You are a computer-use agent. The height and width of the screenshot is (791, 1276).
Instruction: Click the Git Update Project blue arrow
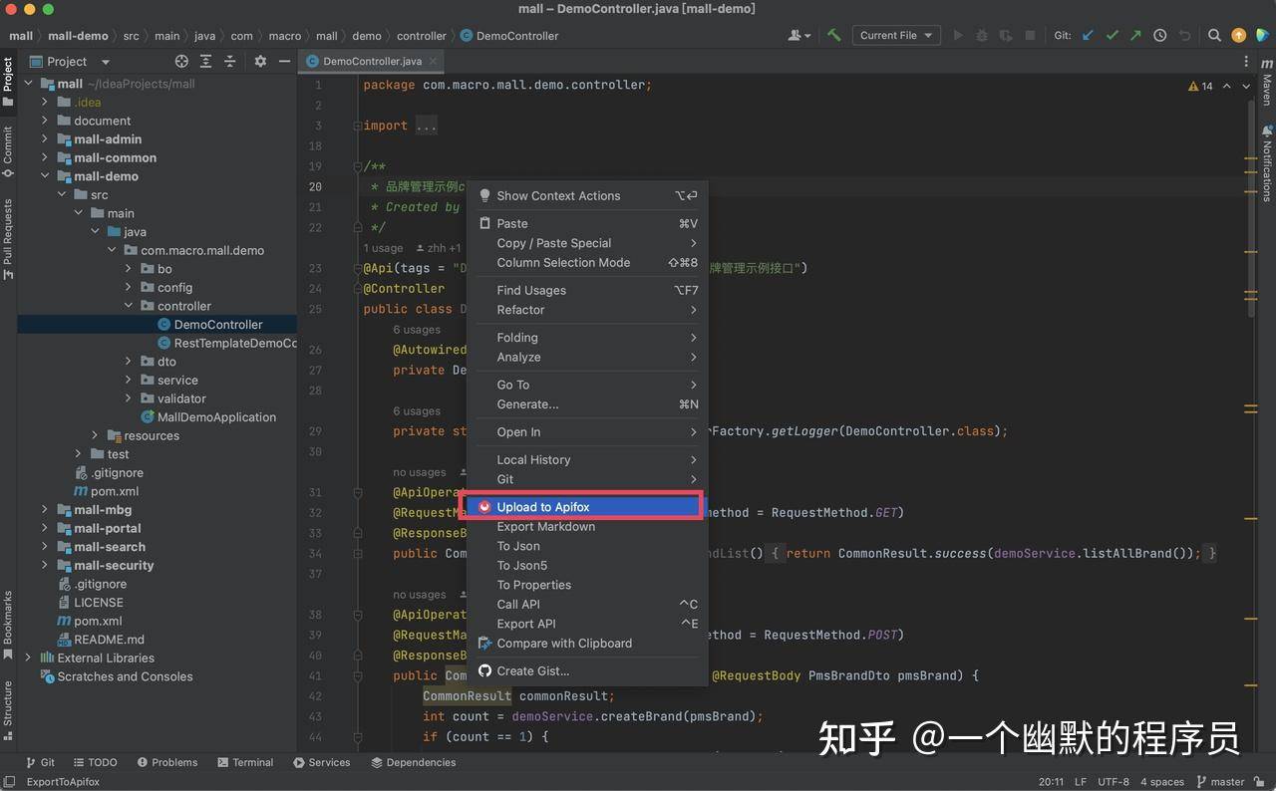coord(1088,35)
